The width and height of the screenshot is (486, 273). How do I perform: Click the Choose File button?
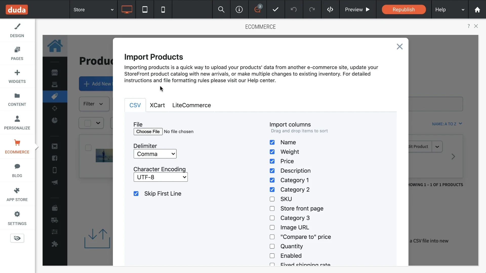[x=148, y=131]
